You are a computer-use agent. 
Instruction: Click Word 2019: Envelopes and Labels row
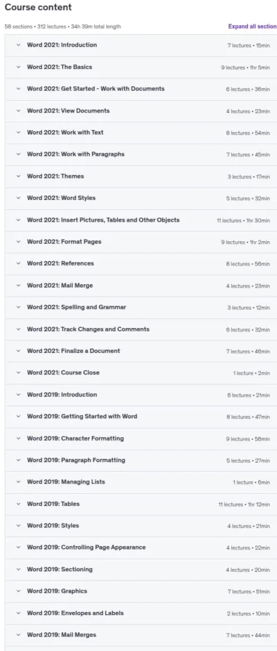tap(141, 613)
